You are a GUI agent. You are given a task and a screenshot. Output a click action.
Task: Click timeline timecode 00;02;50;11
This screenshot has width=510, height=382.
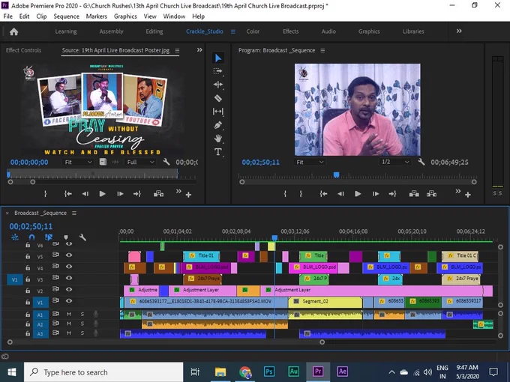tap(31, 226)
